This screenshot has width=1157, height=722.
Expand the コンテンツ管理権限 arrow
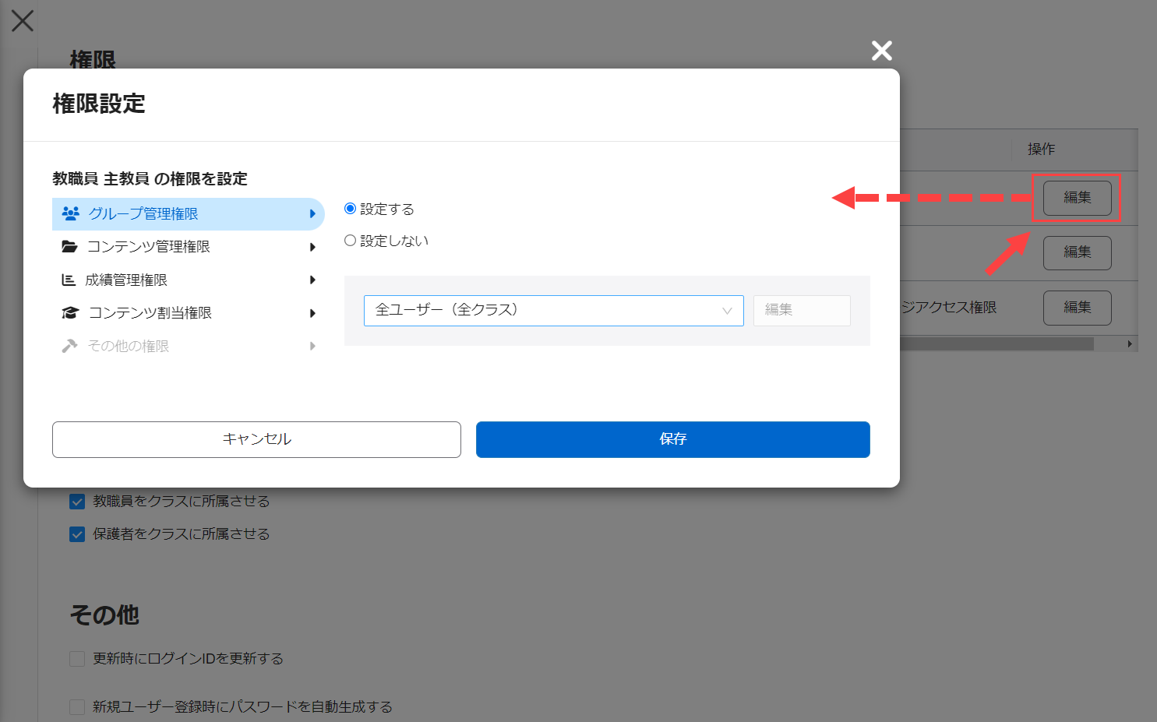click(x=312, y=247)
